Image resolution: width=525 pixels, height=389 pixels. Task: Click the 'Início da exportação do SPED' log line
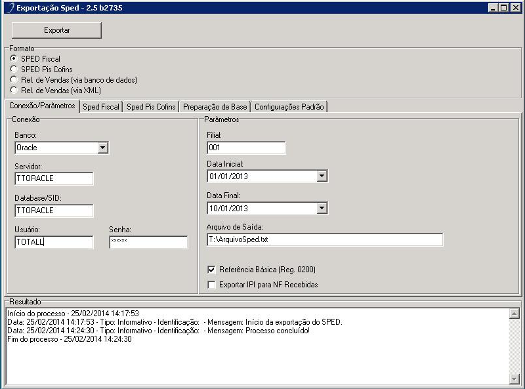point(175,322)
